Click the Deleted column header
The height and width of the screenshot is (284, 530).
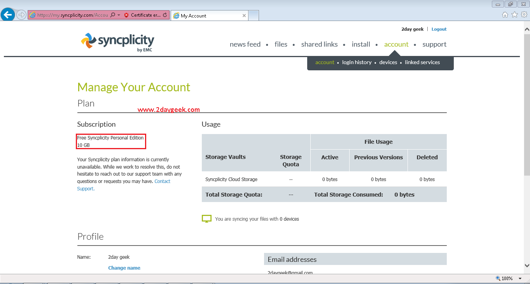click(x=427, y=157)
